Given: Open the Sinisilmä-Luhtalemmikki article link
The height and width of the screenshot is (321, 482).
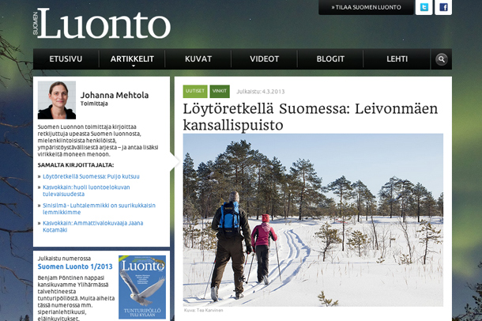Looking at the screenshot, I should coord(99,209).
